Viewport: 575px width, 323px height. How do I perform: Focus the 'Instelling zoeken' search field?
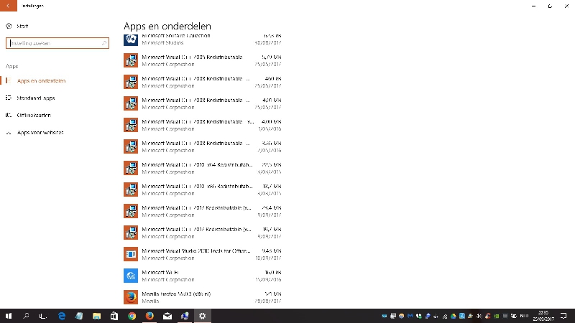[x=57, y=43]
